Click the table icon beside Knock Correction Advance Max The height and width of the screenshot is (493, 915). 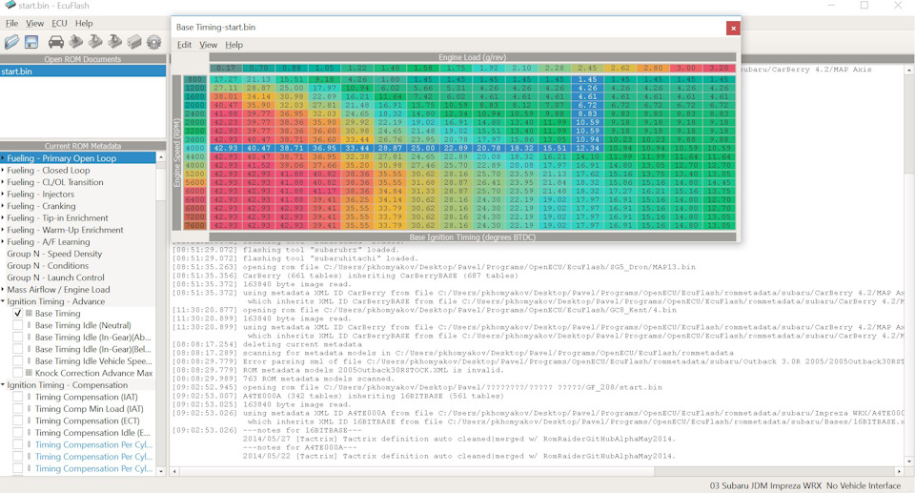(x=30, y=373)
